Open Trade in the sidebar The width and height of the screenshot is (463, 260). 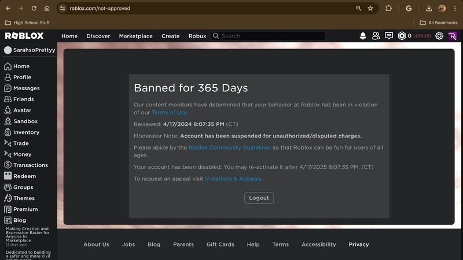point(16,143)
